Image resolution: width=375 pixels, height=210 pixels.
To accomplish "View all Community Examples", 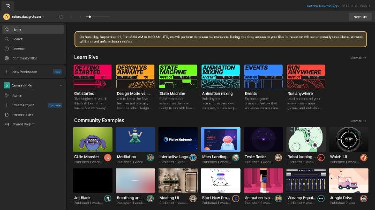I will tap(358, 121).
